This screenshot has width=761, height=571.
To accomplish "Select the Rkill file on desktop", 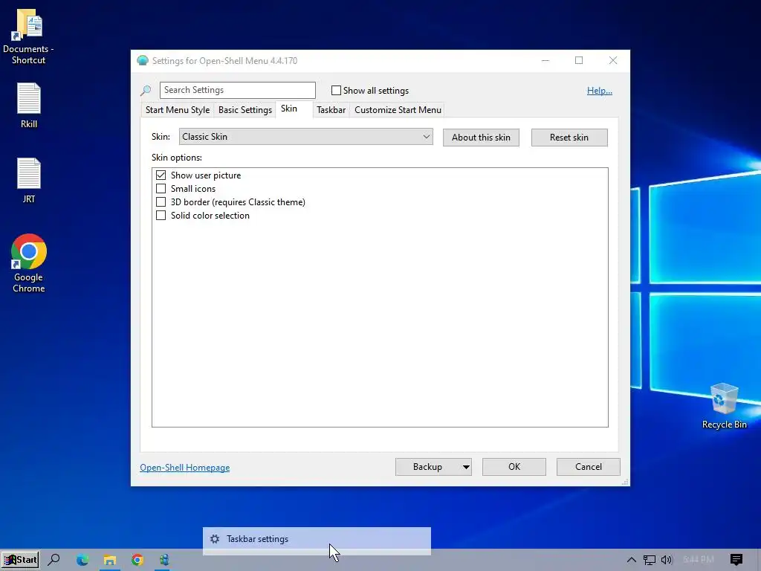I will pos(29,106).
